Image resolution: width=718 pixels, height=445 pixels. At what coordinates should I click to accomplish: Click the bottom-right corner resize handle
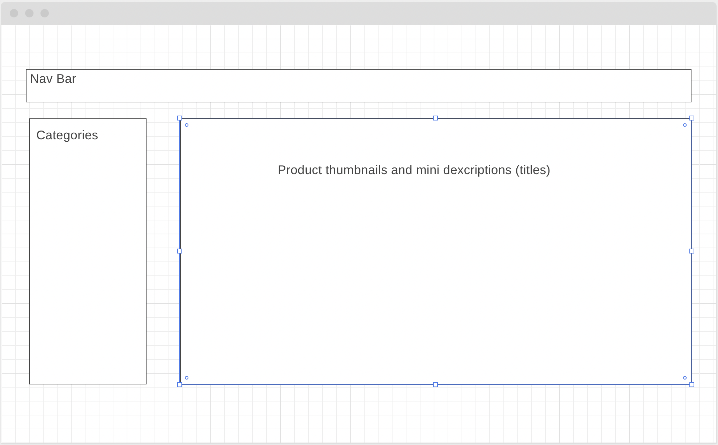(692, 384)
